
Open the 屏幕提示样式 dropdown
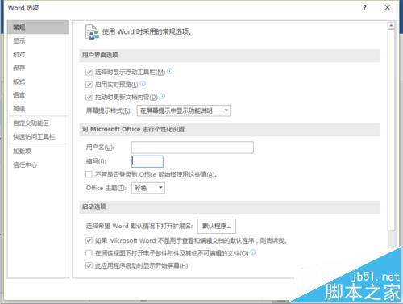pos(184,110)
